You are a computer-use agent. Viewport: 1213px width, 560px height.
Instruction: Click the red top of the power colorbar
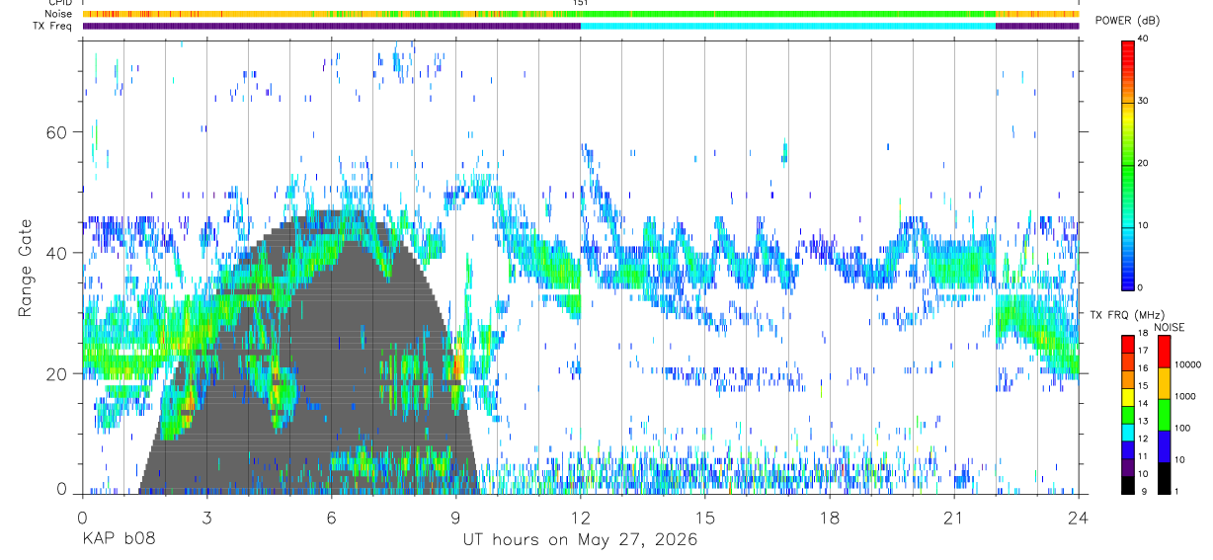point(1128,49)
